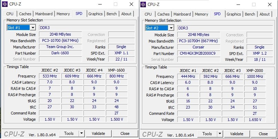Click the 2T Command Rate in left window
The height and width of the screenshot is (139, 278).
(117, 113)
